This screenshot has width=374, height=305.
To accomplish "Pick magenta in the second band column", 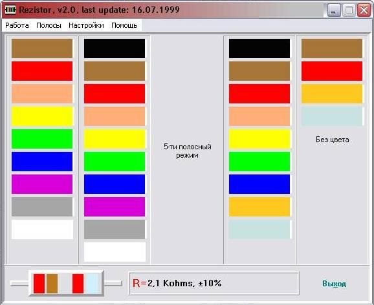I will point(115,207).
